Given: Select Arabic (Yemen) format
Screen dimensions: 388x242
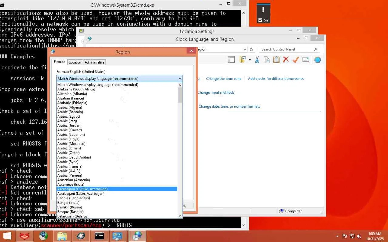Looking at the screenshot, I should 117,175.
